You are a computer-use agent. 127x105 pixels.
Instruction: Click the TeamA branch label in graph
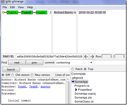12,13
